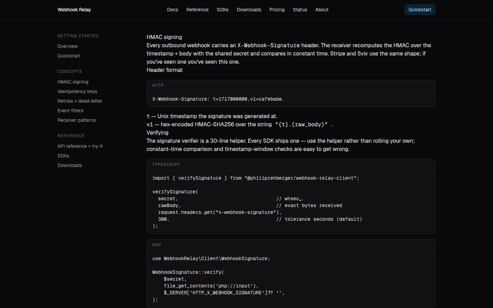The height and width of the screenshot is (308, 493).
Task: Check the Status page link
Action: tap(300, 9)
